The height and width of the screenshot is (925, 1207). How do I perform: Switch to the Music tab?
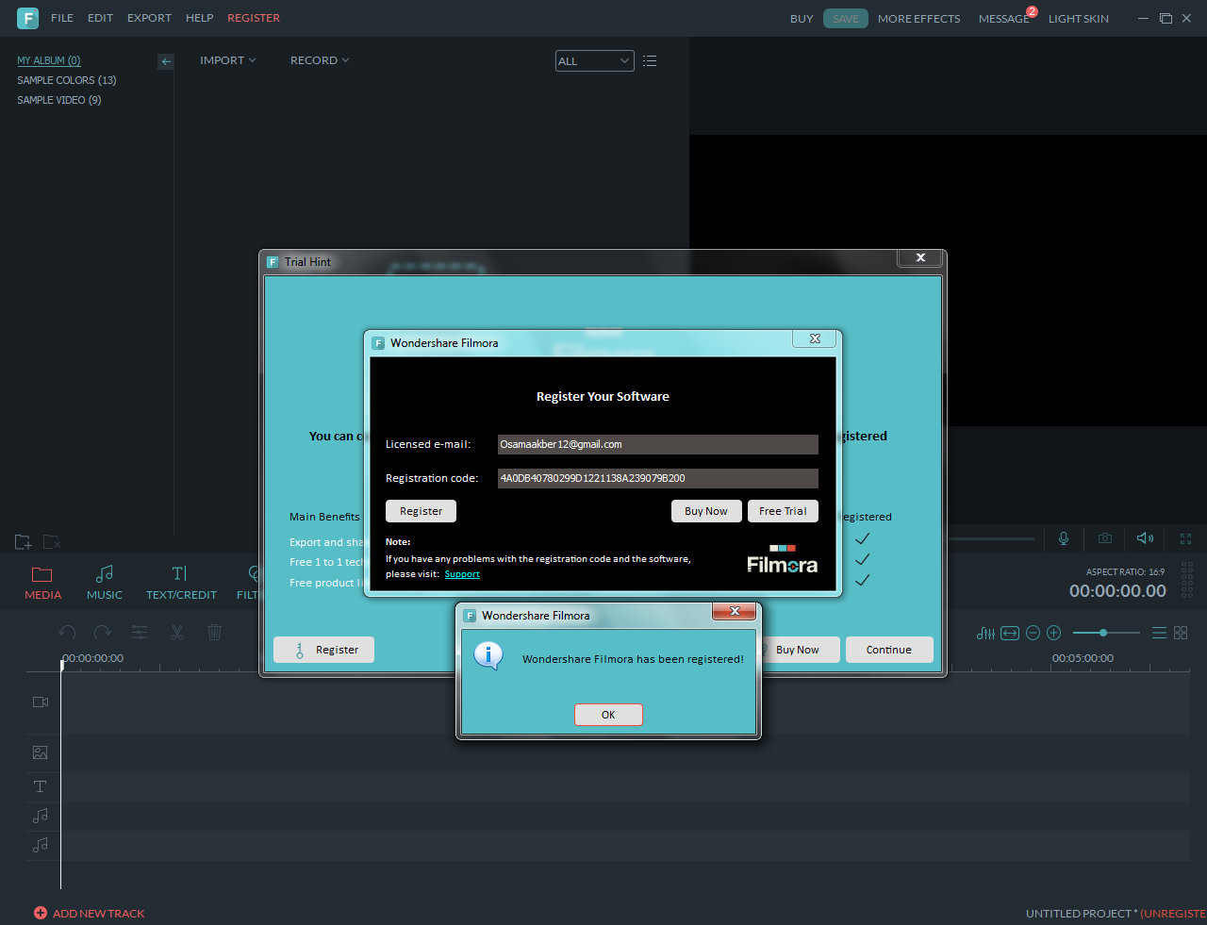point(105,583)
